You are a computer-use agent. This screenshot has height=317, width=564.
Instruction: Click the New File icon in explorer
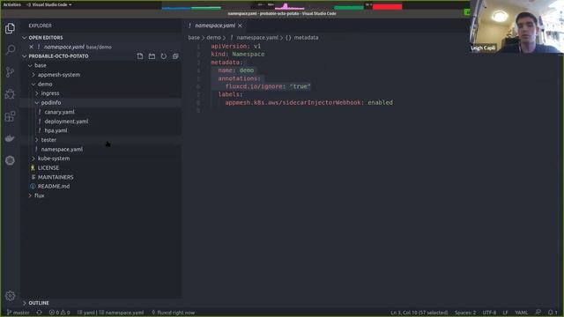[140, 56]
